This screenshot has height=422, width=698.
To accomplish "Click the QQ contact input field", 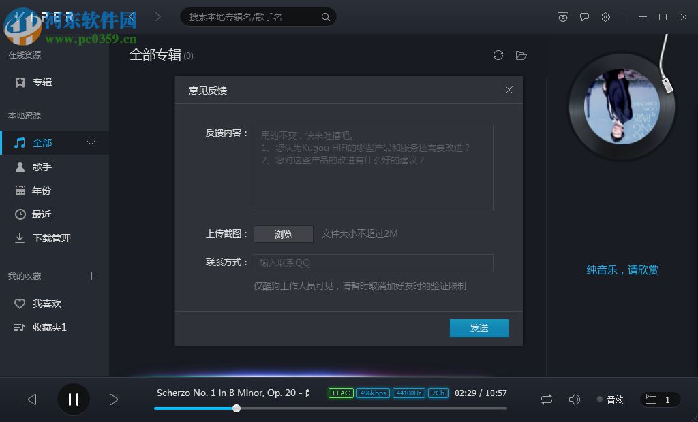I will click(x=373, y=263).
